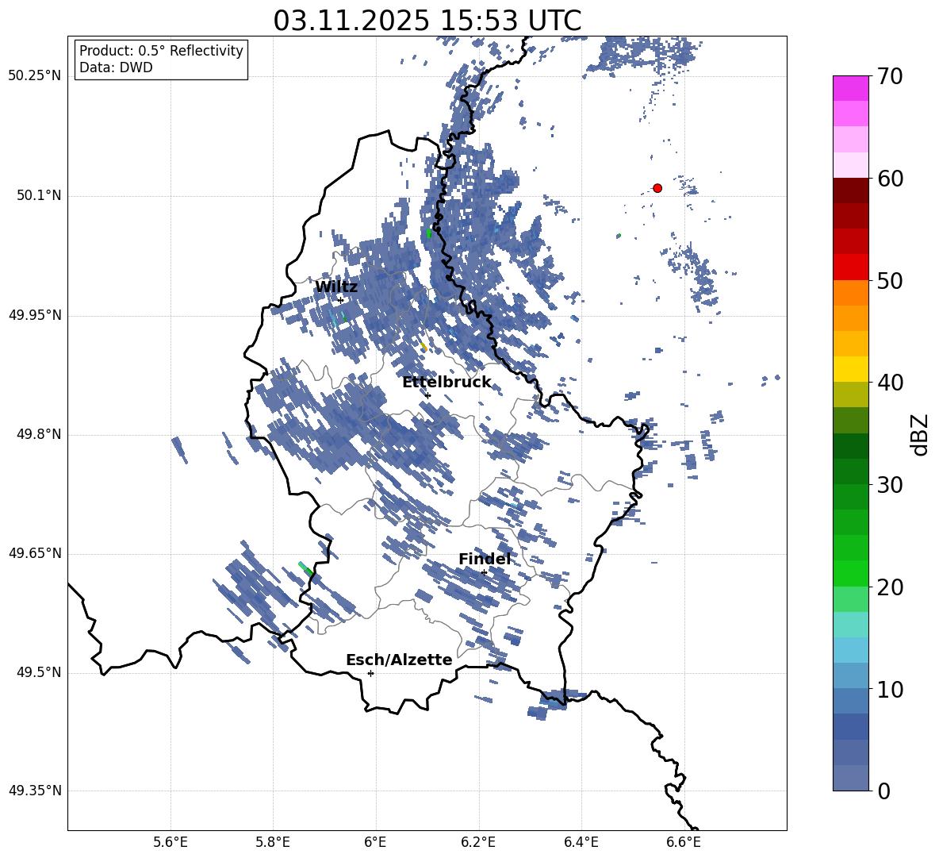Pick the dark maroon swatch below 60
Screen dimensions: 939x858
(x=850, y=190)
